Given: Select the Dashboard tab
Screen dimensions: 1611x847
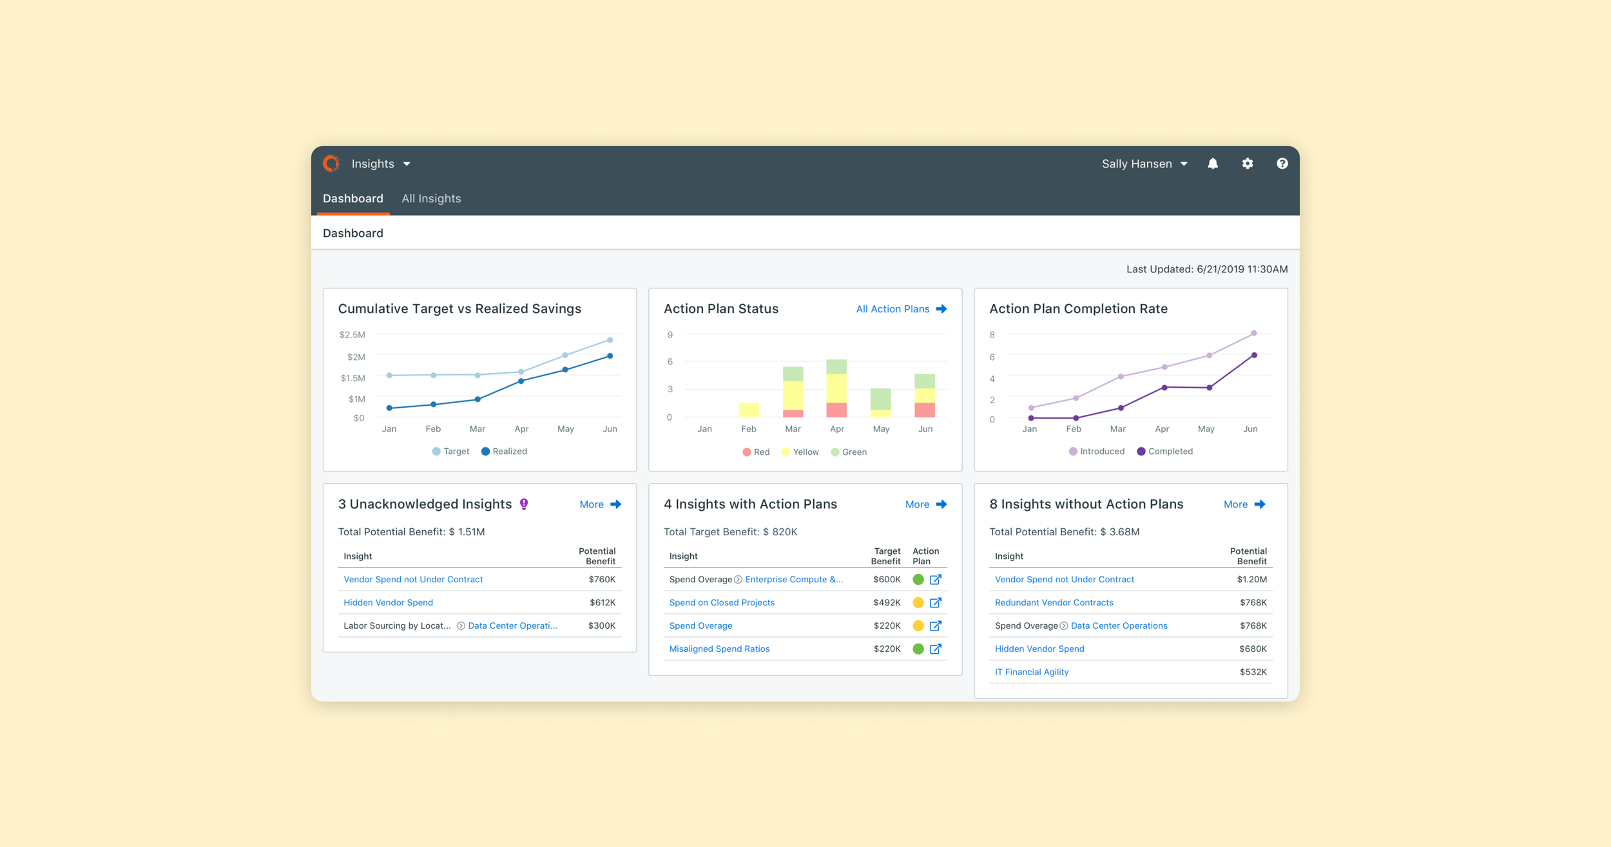Looking at the screenshot, I should pyautogui.click(x=353, y=198).
